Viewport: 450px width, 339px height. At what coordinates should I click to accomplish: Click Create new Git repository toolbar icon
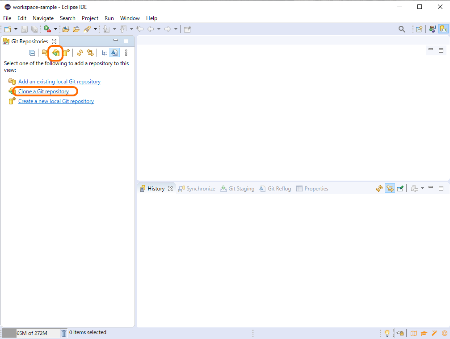coord(66,53)
